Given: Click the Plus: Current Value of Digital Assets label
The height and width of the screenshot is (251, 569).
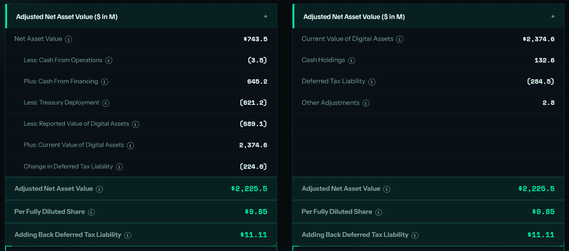Looking at the screenshot, I should (74, 145).
